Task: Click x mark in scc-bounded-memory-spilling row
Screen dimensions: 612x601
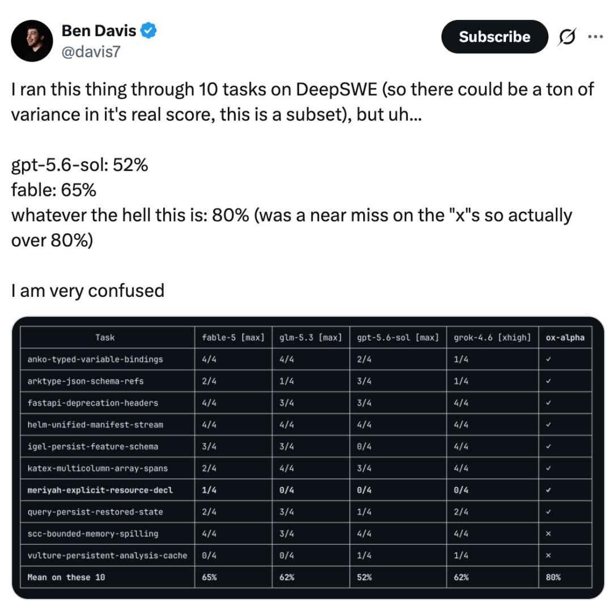Action: tap(549, 534)
